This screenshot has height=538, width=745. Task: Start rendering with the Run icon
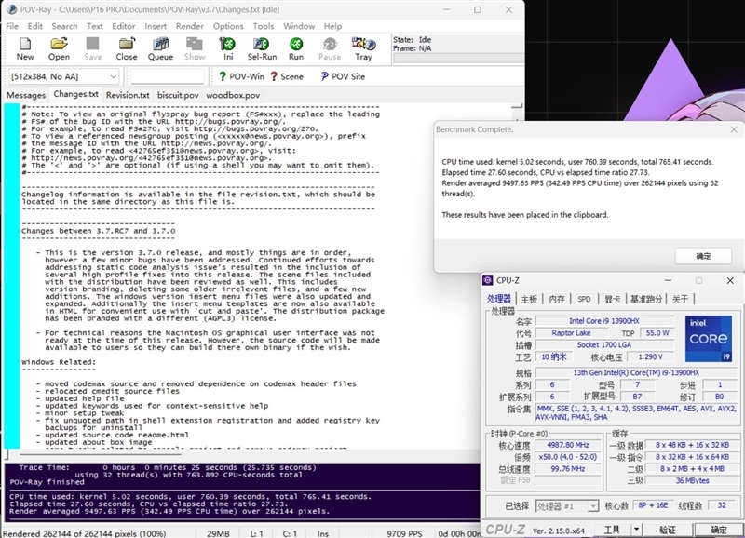point(296,48)
